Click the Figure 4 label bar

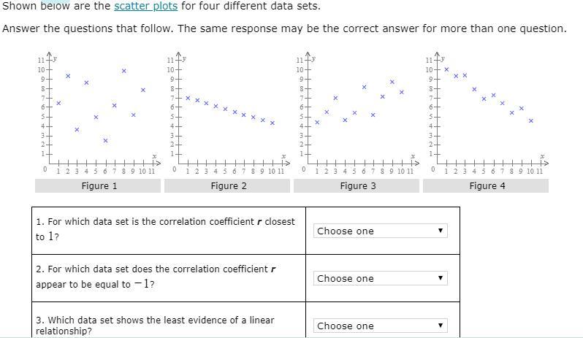point(487,186)
